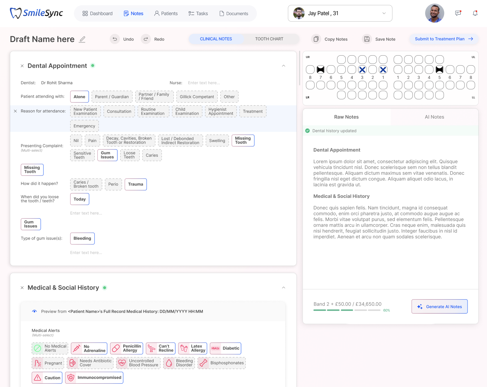Collapse the Medical & Social History section
This screenshot has width=487, height=387.
coord(283,288)
